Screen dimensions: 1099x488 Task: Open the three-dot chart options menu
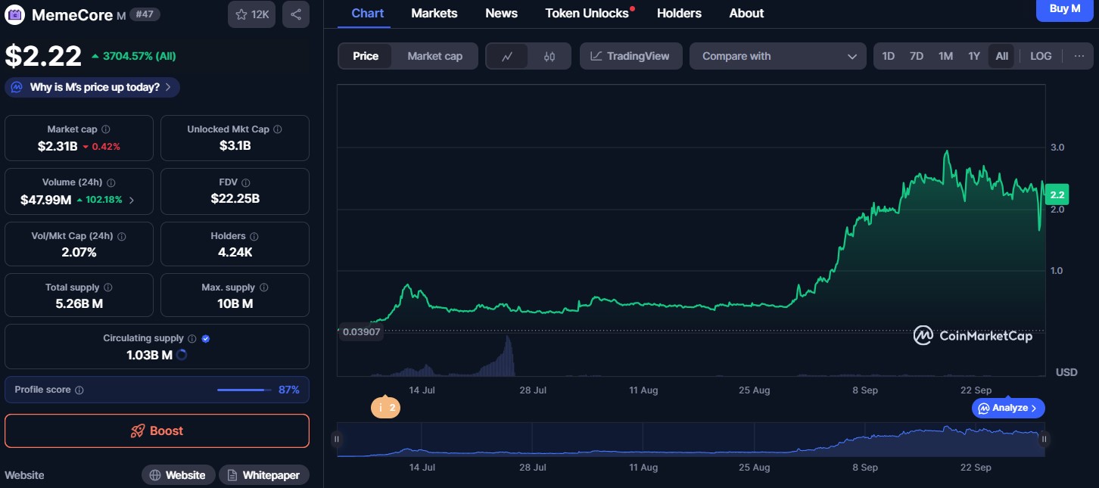click(1079, 56)
